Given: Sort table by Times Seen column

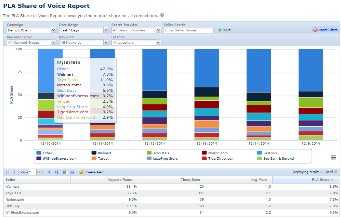Looking at the screenshot, I should pos(172,180).
